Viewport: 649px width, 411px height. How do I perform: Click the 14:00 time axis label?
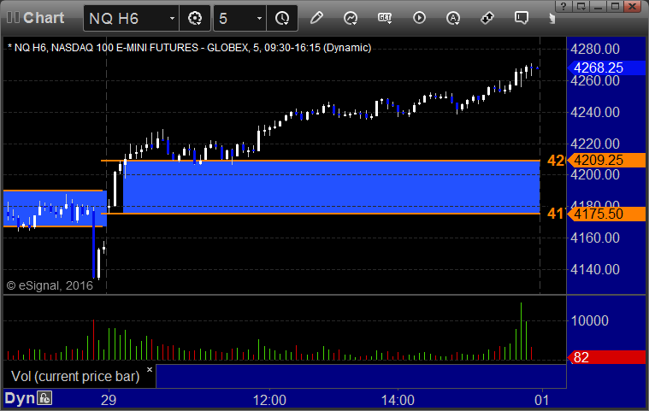pyautogui.click(x=398, y=400)
